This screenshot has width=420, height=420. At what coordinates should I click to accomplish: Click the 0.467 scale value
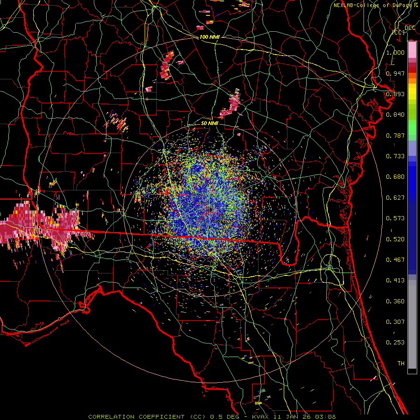click(395, 260)
